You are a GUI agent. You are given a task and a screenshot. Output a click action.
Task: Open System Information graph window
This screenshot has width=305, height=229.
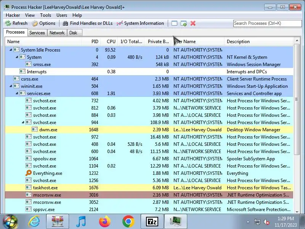click(140, 23)
